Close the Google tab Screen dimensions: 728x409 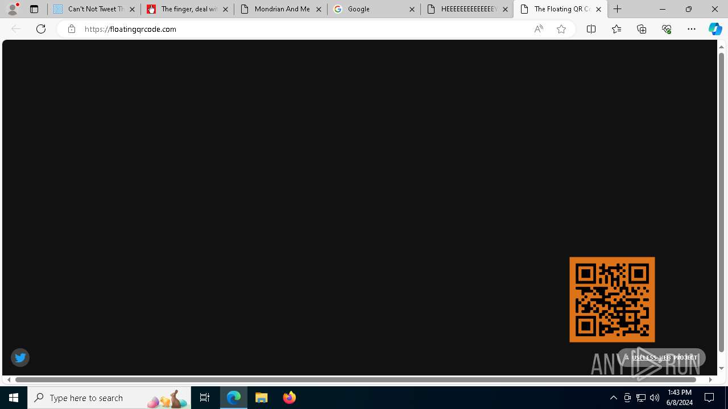[412, 9]
